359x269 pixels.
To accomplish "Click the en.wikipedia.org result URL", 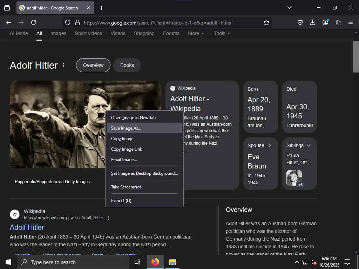I will pyautogui.click(x=63, y=218).
